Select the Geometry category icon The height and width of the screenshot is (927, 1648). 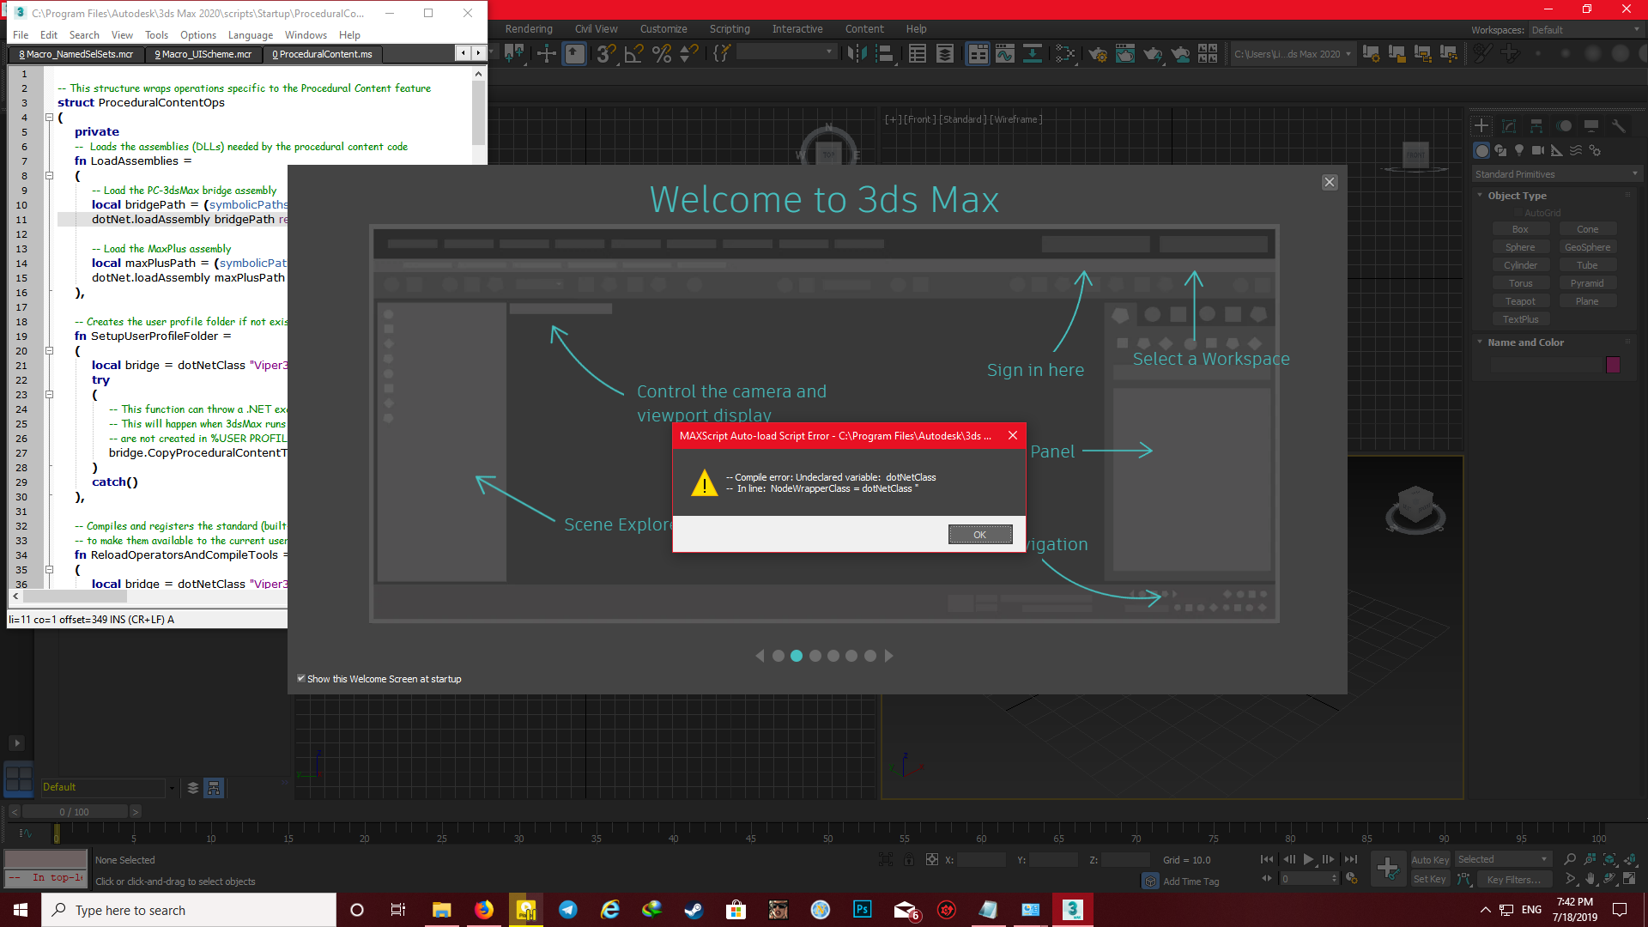click(x=1481, y=151)
